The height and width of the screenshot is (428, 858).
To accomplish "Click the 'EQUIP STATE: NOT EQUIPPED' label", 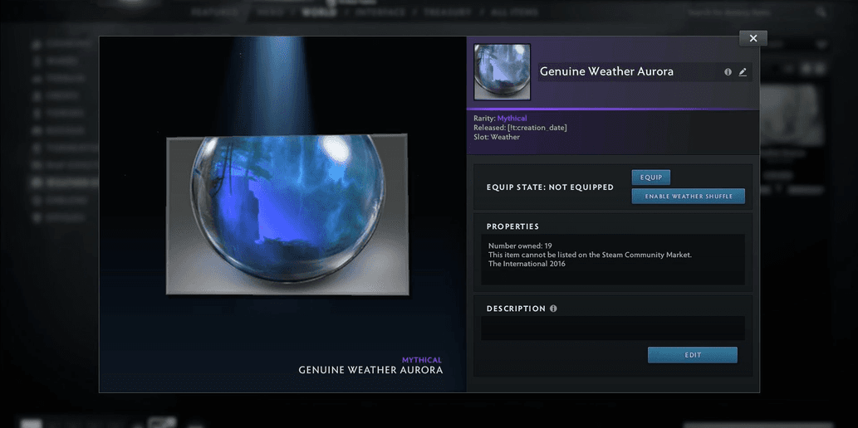I will [x=550, y=187].
